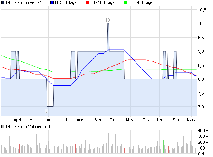Click the tall green volume bar in July
This screenshot has height=157, width=213.
(71, 144)
